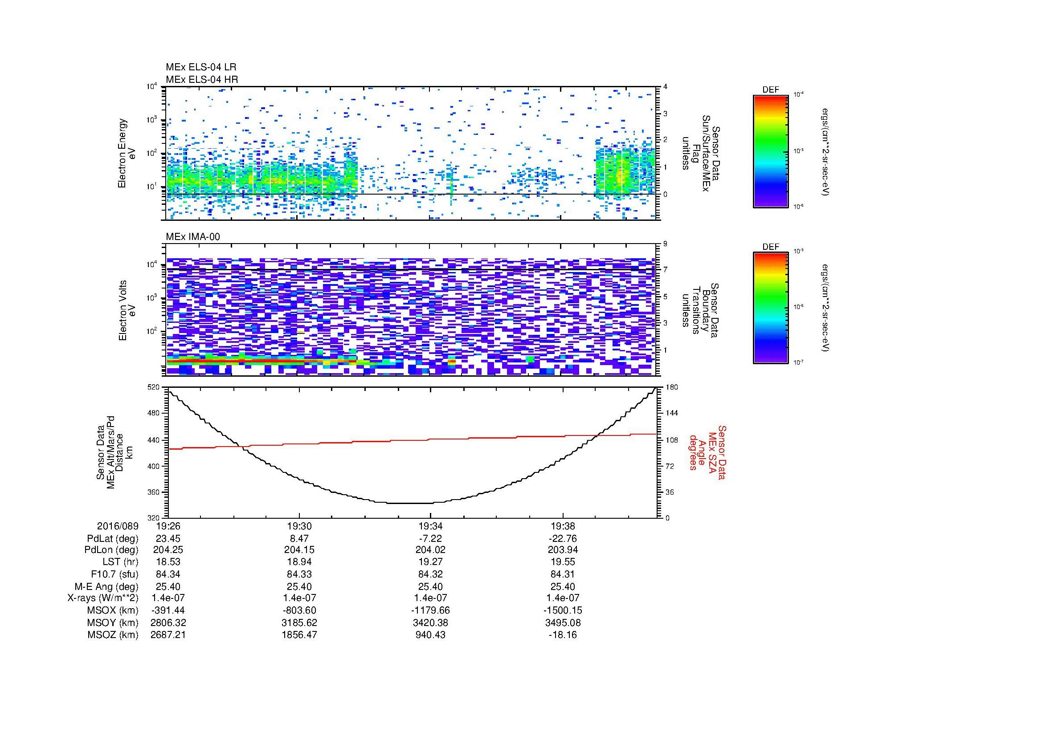Click the 'MEx ELS-04 LR' title label
The width and height of the screenshot is (1042, 736).
[201, 67]
